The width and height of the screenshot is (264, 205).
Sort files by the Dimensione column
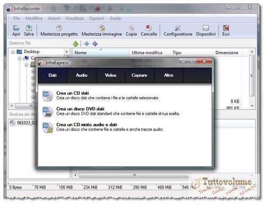[227, 53]
